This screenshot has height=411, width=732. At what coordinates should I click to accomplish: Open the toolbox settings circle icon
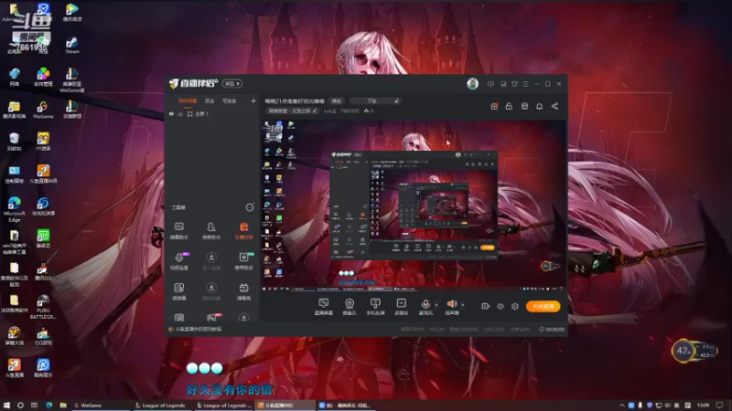(x=250, y=207)
